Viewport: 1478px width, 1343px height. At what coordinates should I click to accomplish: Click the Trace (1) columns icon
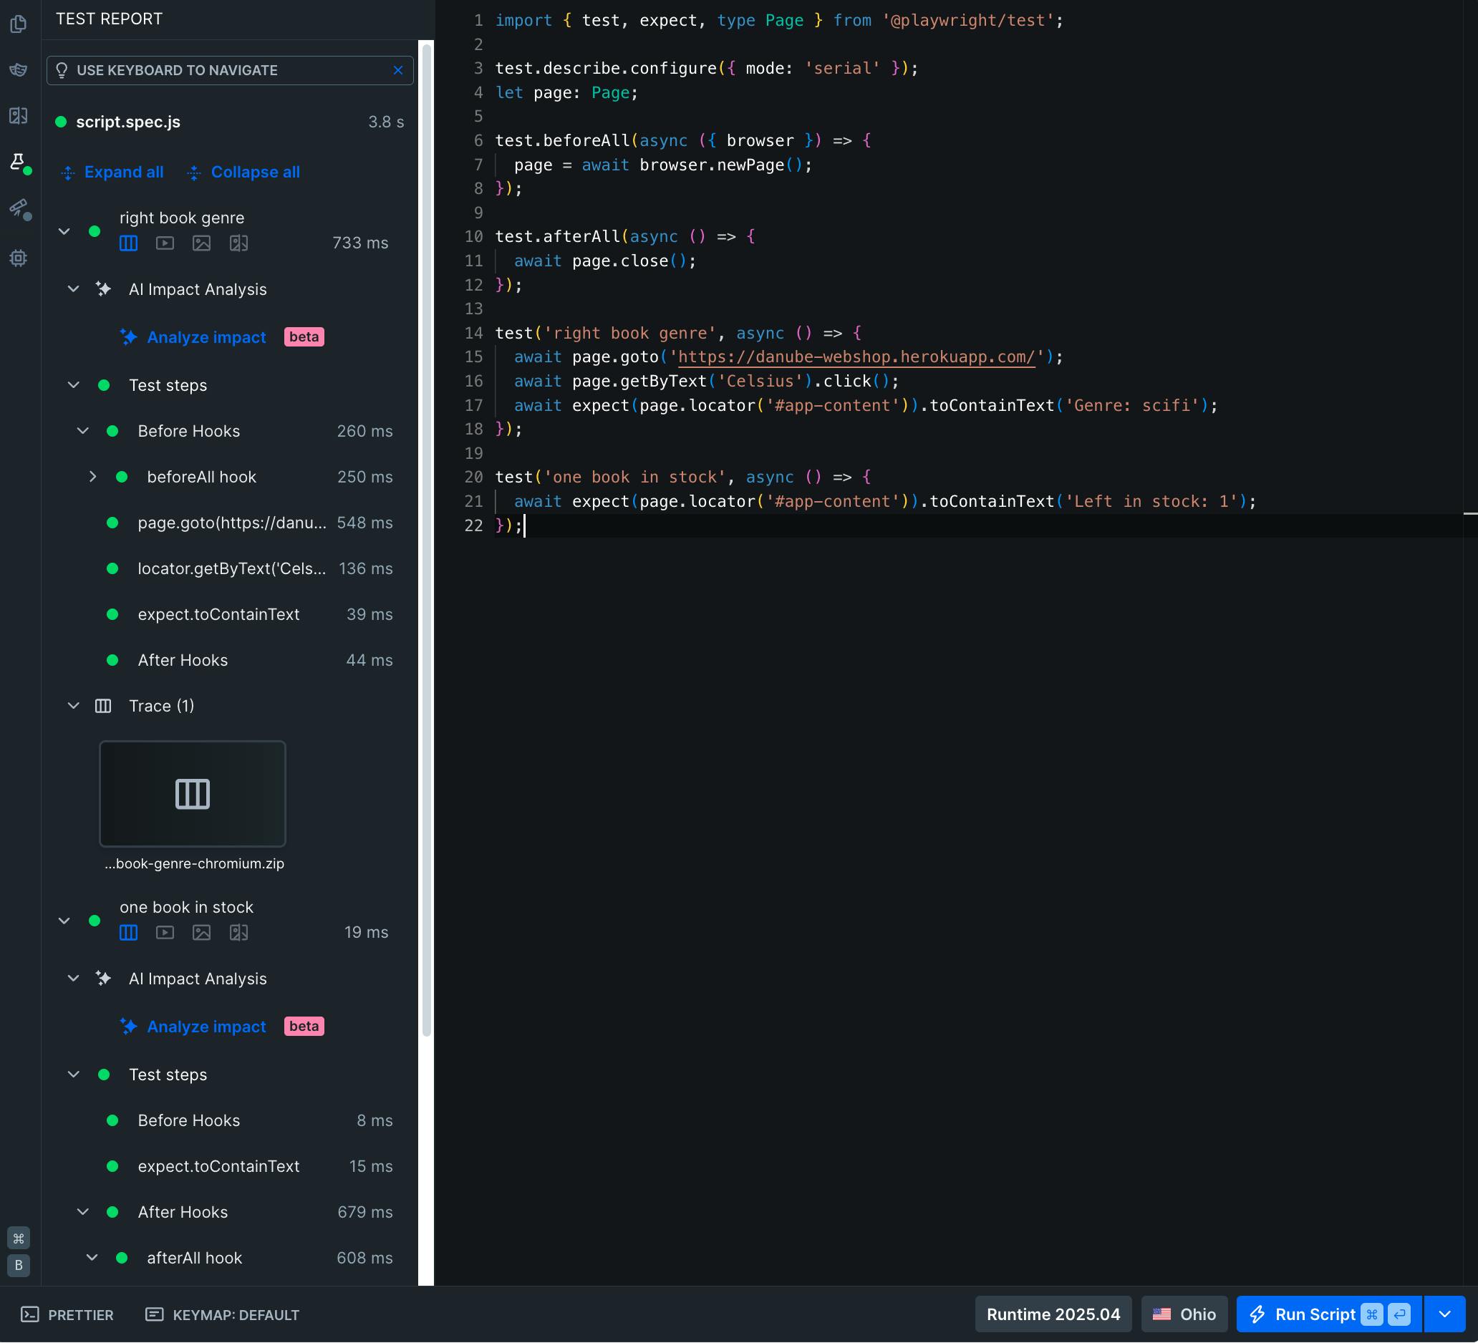point(103,705)
